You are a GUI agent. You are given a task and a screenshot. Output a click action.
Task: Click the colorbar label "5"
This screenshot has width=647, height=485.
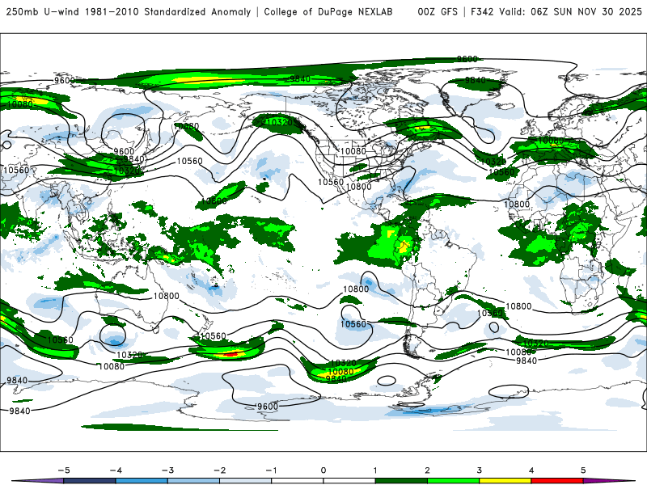coord(583,470)
